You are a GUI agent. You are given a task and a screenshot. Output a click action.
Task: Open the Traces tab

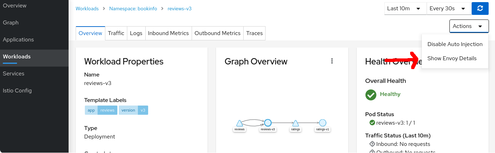coord(254,33)
